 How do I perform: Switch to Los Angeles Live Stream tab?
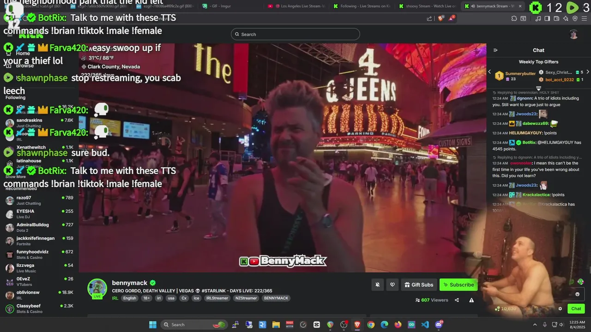(x=295, y=6)
